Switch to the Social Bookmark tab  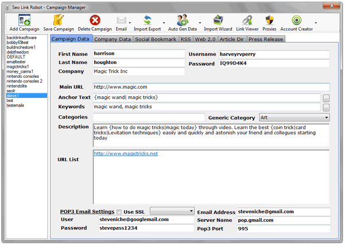156,39
